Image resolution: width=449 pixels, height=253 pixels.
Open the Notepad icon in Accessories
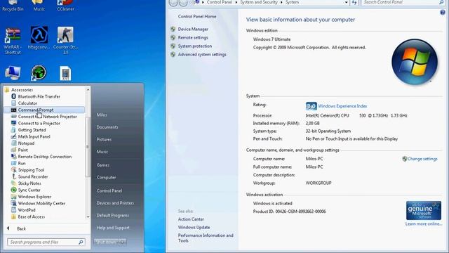coord(13,143)
